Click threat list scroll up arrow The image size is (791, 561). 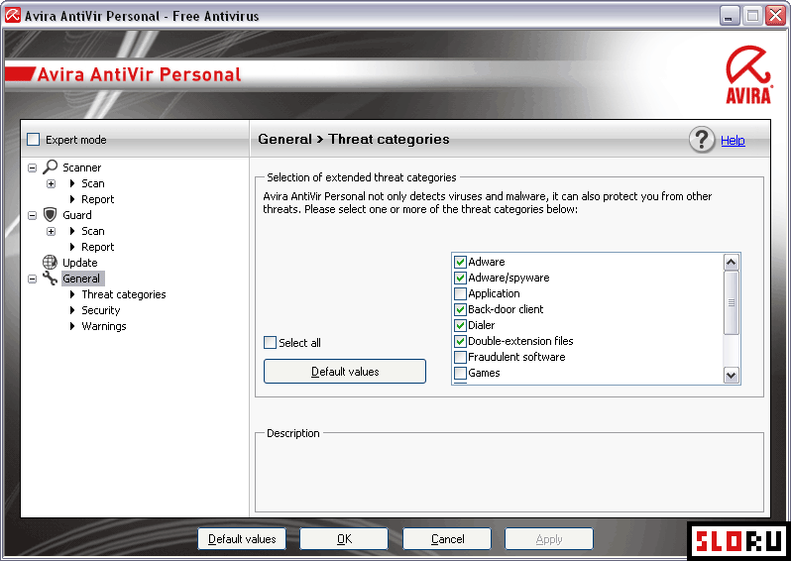click(x=731, y=262)
